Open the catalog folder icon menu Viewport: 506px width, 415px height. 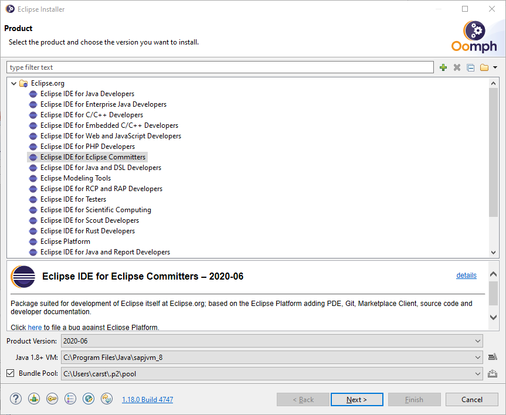tap(484, 67)
